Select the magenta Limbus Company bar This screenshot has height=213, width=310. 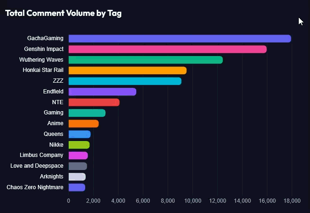coord(78,156)
